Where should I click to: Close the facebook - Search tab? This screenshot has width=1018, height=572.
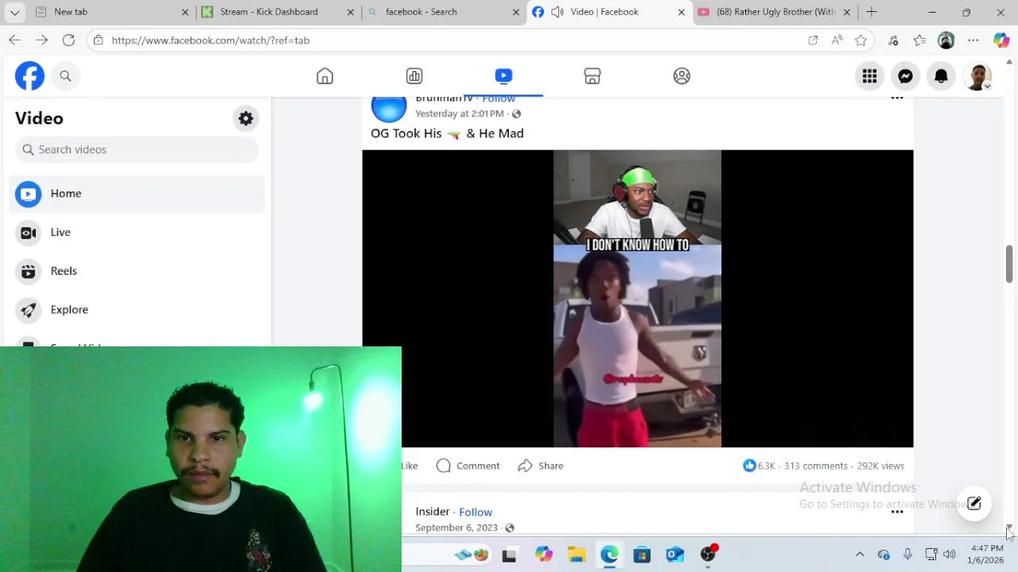coord(515,12)
